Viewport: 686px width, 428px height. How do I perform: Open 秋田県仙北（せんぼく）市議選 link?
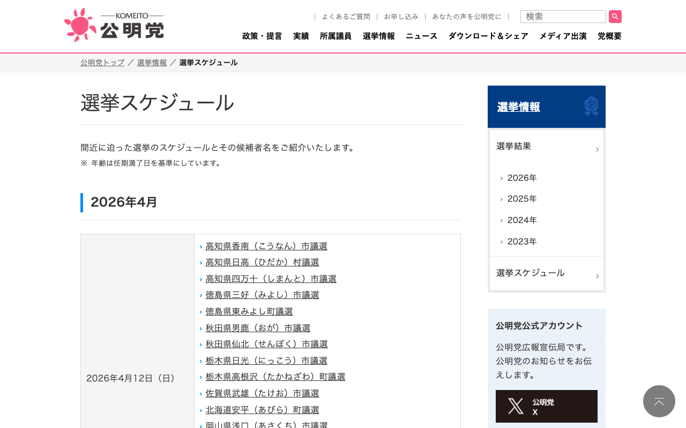tap(267, 344)
